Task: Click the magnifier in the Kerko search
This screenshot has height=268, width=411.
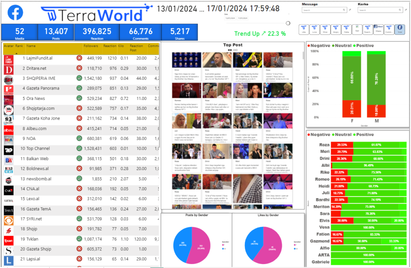Action: 400,10
